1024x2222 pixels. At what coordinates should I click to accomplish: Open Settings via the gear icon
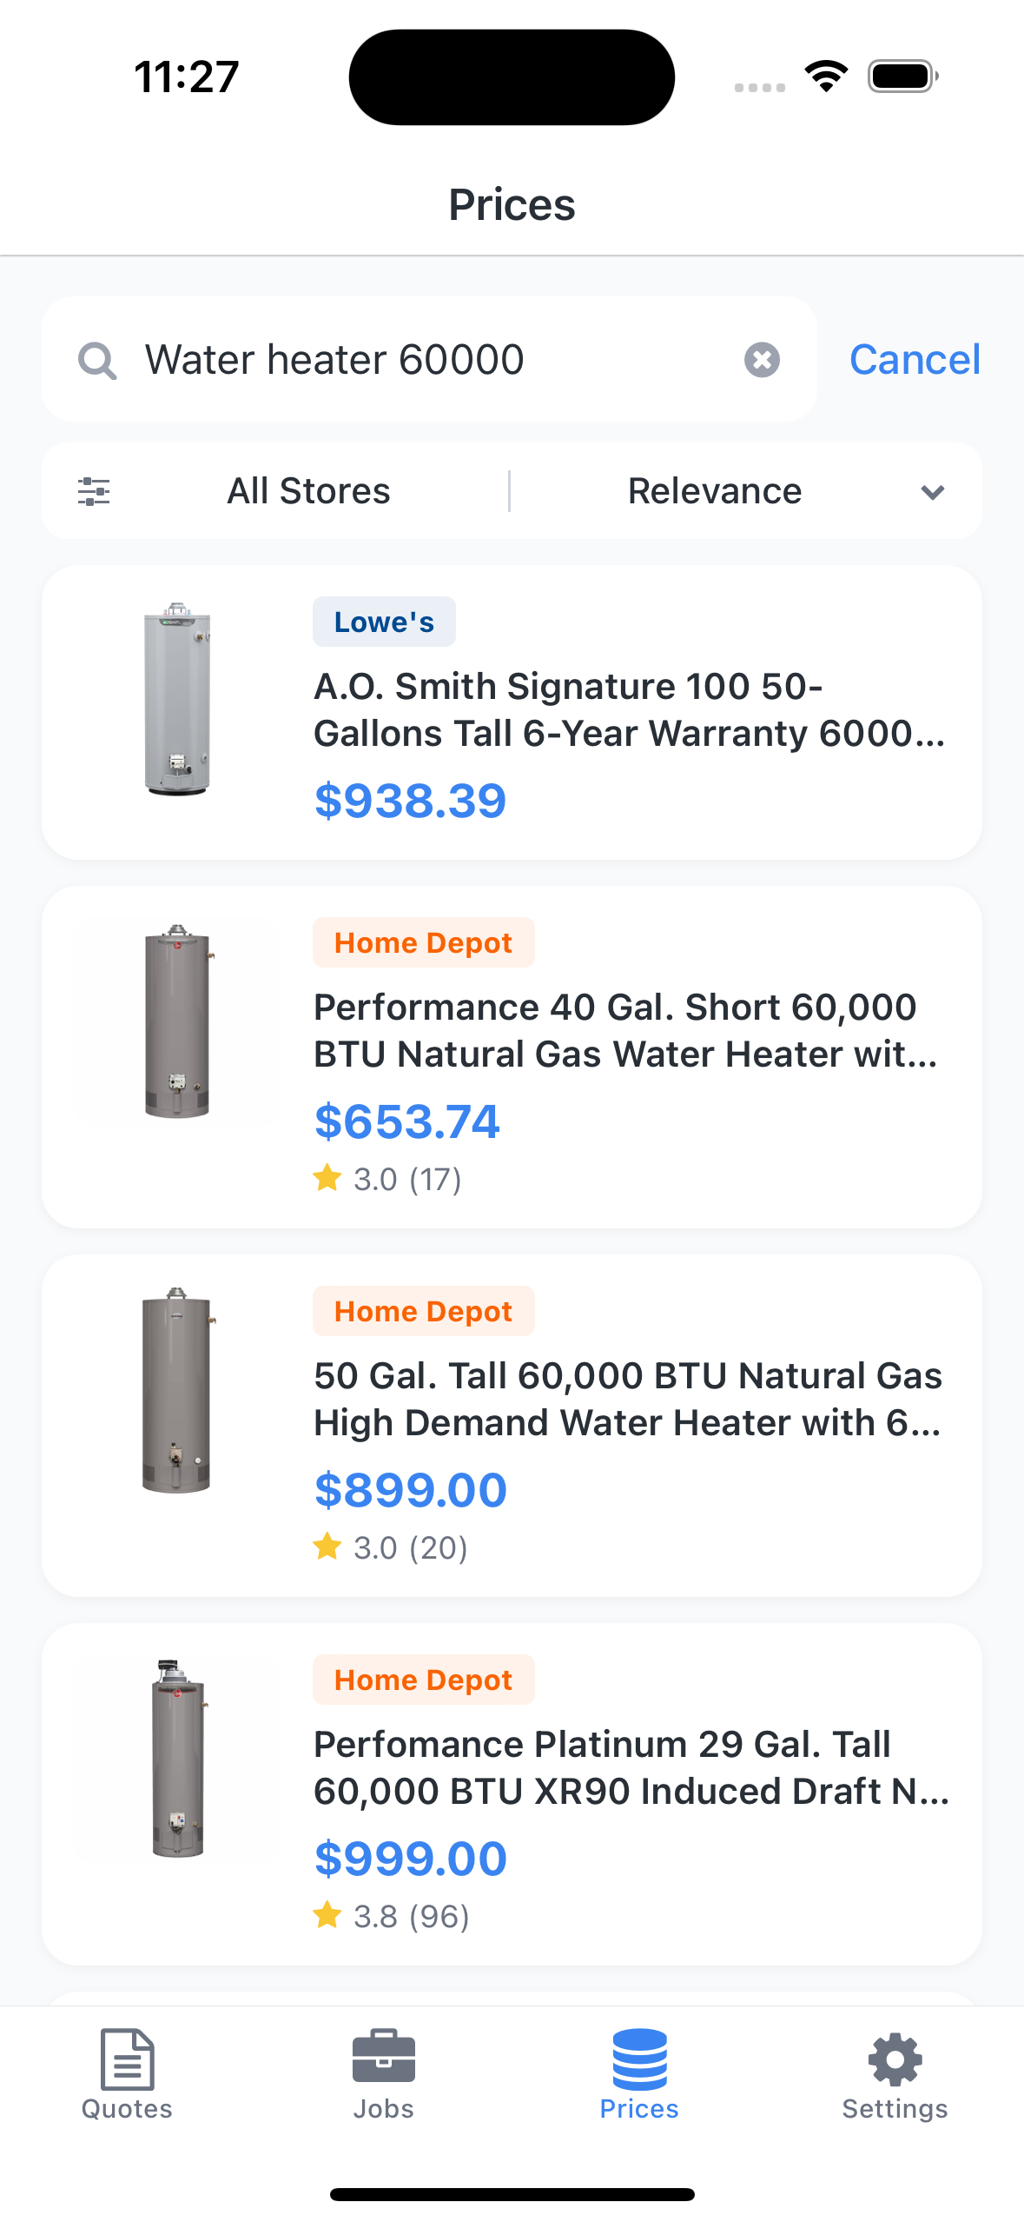pos(895,2072)
